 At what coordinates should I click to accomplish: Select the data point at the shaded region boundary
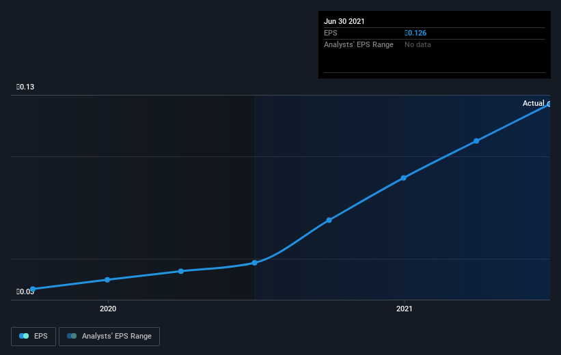(x=254, y=263)
